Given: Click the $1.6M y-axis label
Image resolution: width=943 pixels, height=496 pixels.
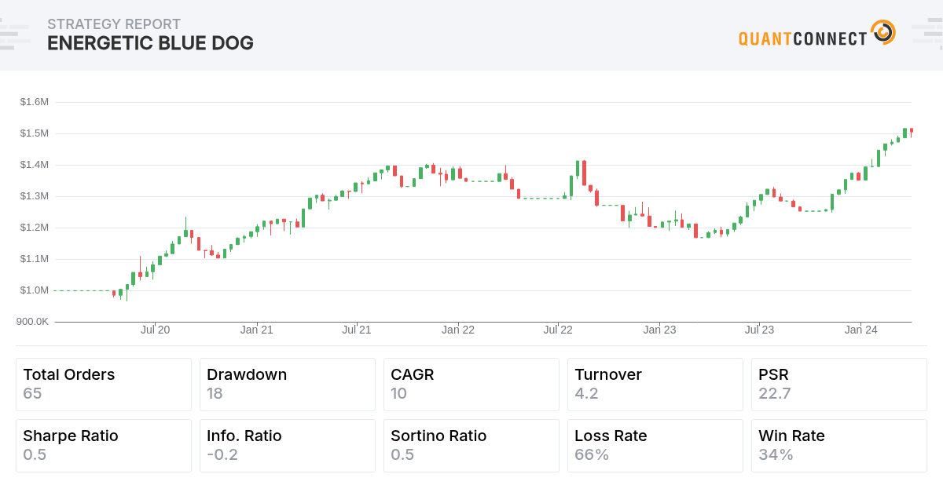Looking at the screenshot, I should pyautogui.click(x=35, y=102).
